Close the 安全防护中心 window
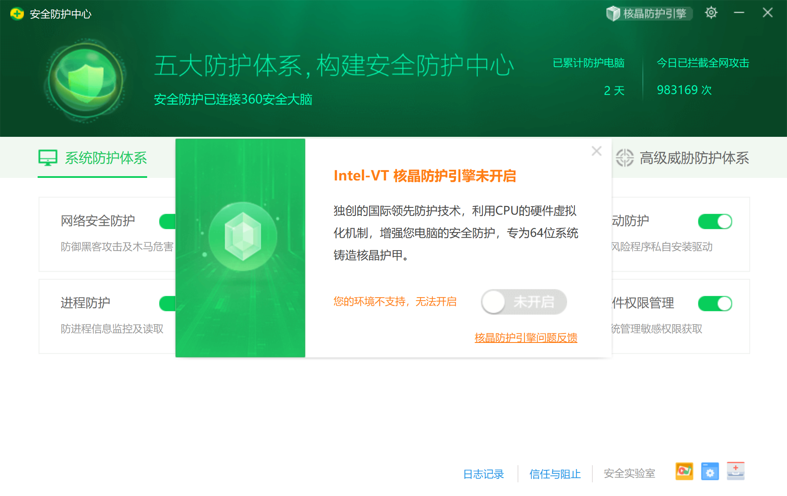This screenshot has width=787, height=496. (768, 13)
